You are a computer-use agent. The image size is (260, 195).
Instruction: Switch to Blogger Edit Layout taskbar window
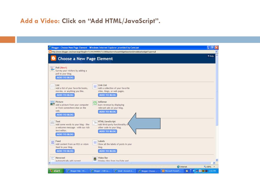(101, 171)
